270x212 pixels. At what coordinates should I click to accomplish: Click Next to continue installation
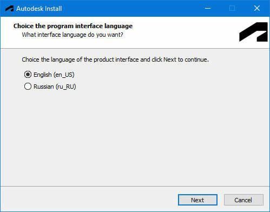197,200
